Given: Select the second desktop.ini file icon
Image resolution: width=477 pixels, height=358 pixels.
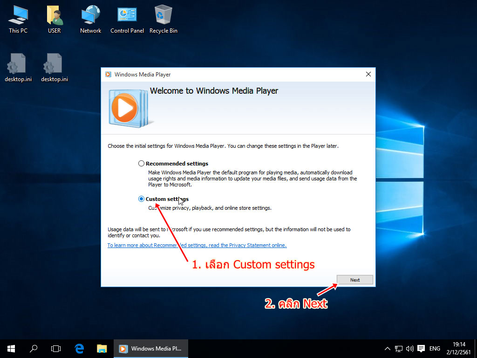Looking at the screenshot, I should point(55,65).
